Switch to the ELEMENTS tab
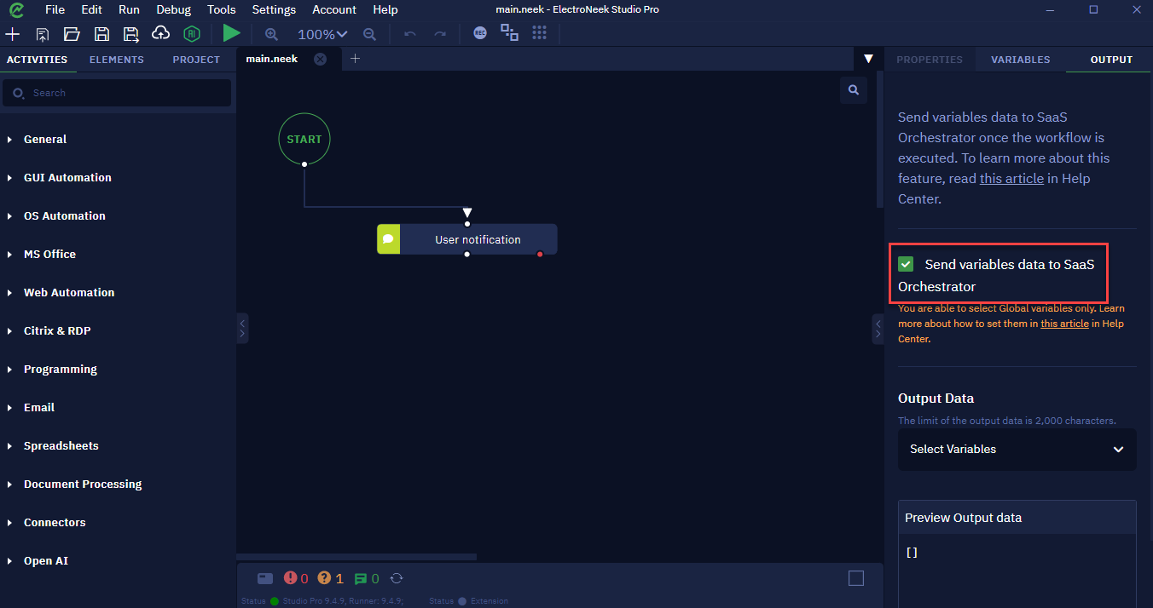The width and height of the screenshot is (1153, 608). pyautogui.click(x=117, y=60)
